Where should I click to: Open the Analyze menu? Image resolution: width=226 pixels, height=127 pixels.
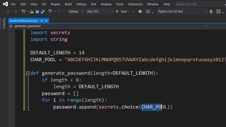[x=106, y=4]
